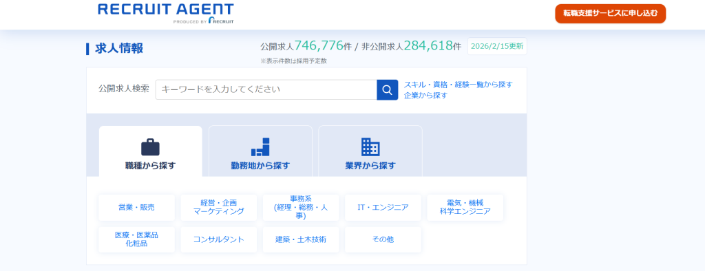Select IT・エンジニア category
The height and width of the screenshot is (271, 705).
(383, 207)
